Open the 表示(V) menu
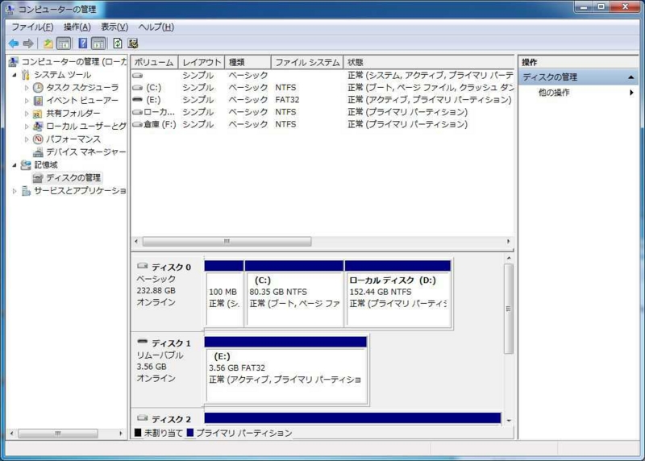The image size is (645, 461). click(x=114, y=27)
